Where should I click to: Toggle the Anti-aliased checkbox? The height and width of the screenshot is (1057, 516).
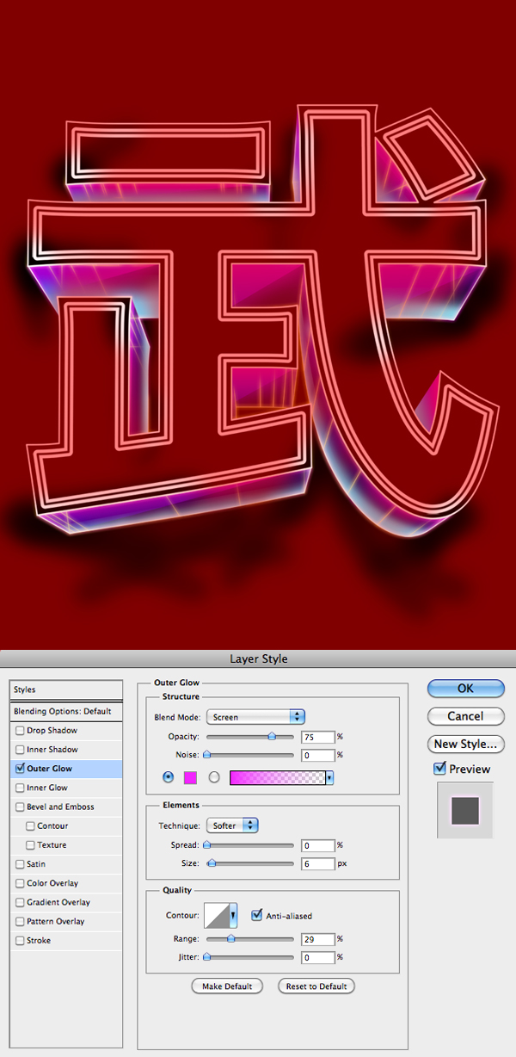256,916
